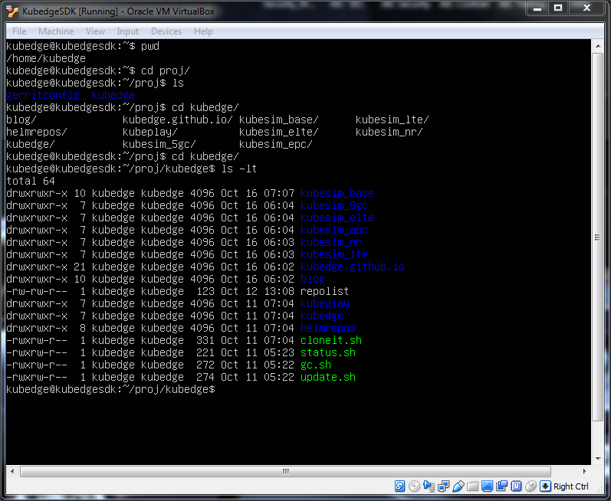Click the last empty shell prompt line
Image resolution: width=611 pixels, height=501 pixels.
[x=110, y=389]
